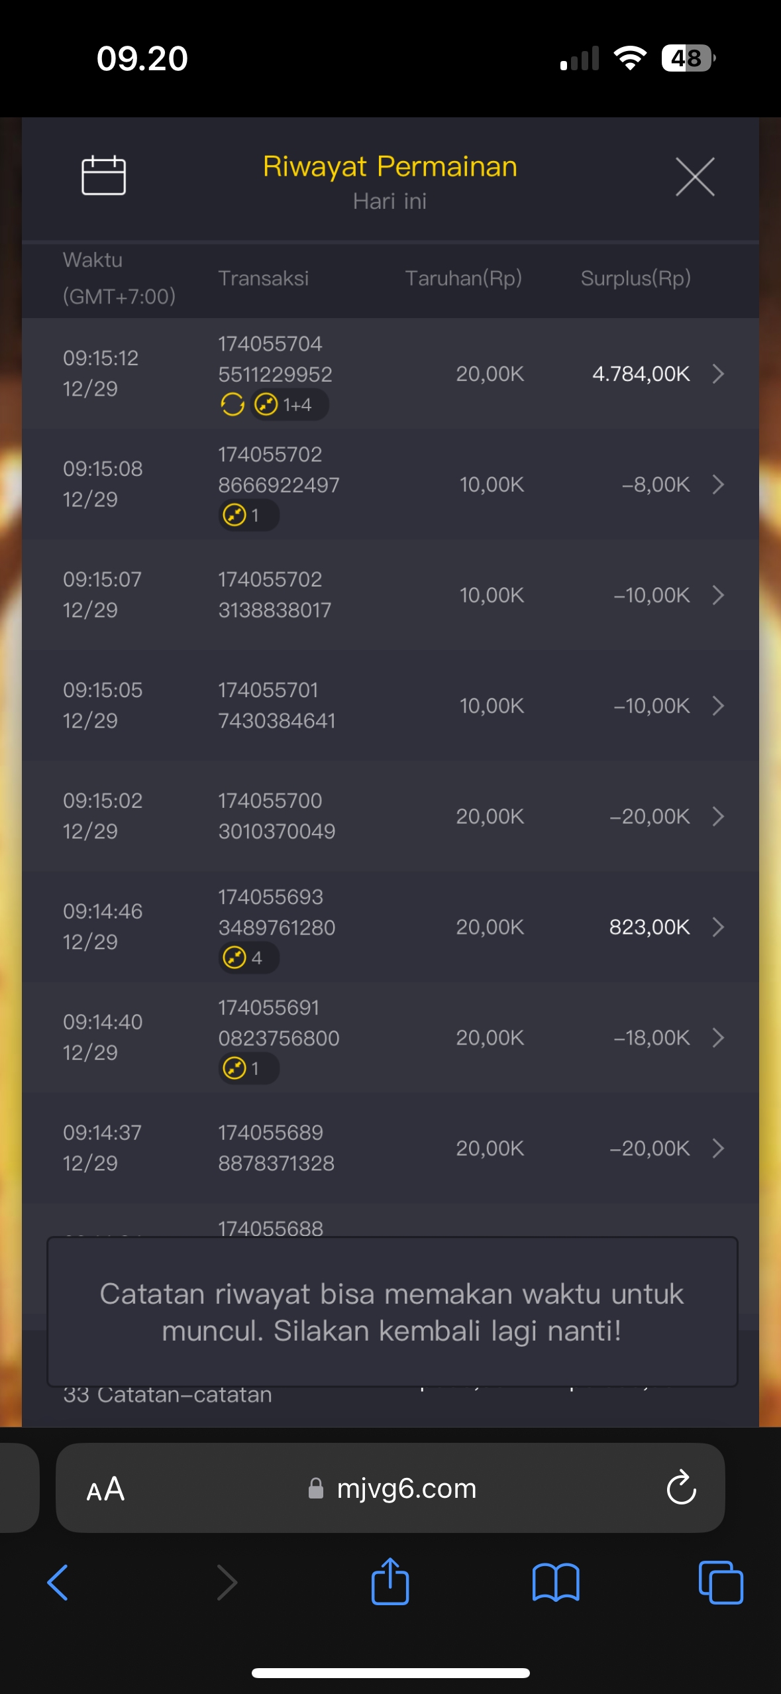Viewport: 781px width, 1694px height.
Task: Tap the history delay notice message
Action: (x=392, y=1312)
